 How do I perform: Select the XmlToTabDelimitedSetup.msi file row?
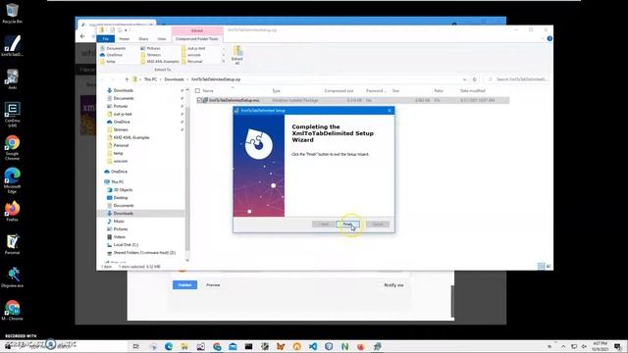pos(352,100)
